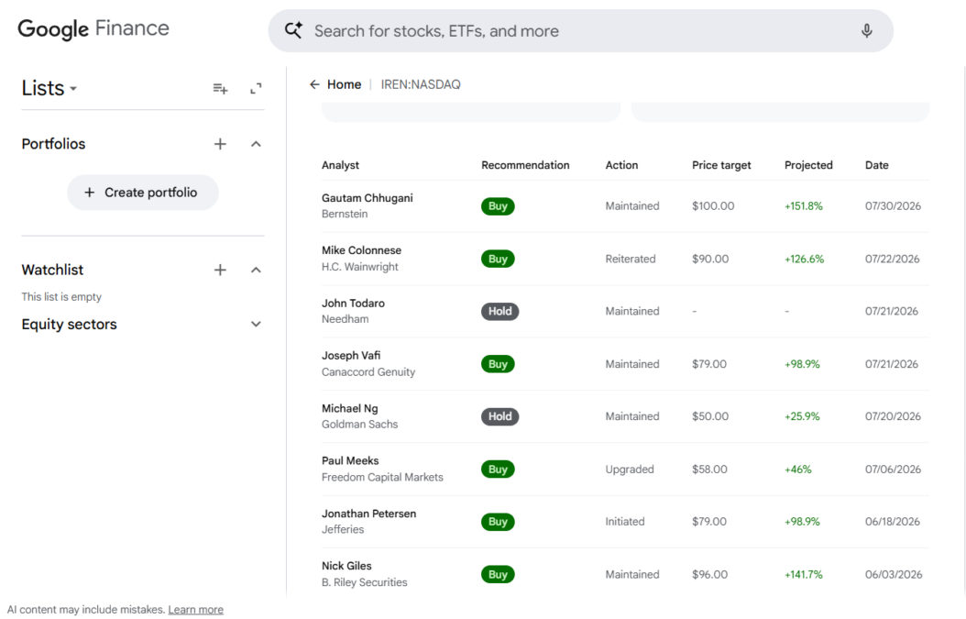Open the Lists dropdown
This screenshot has width=966, height=619.
pos(49,88)
